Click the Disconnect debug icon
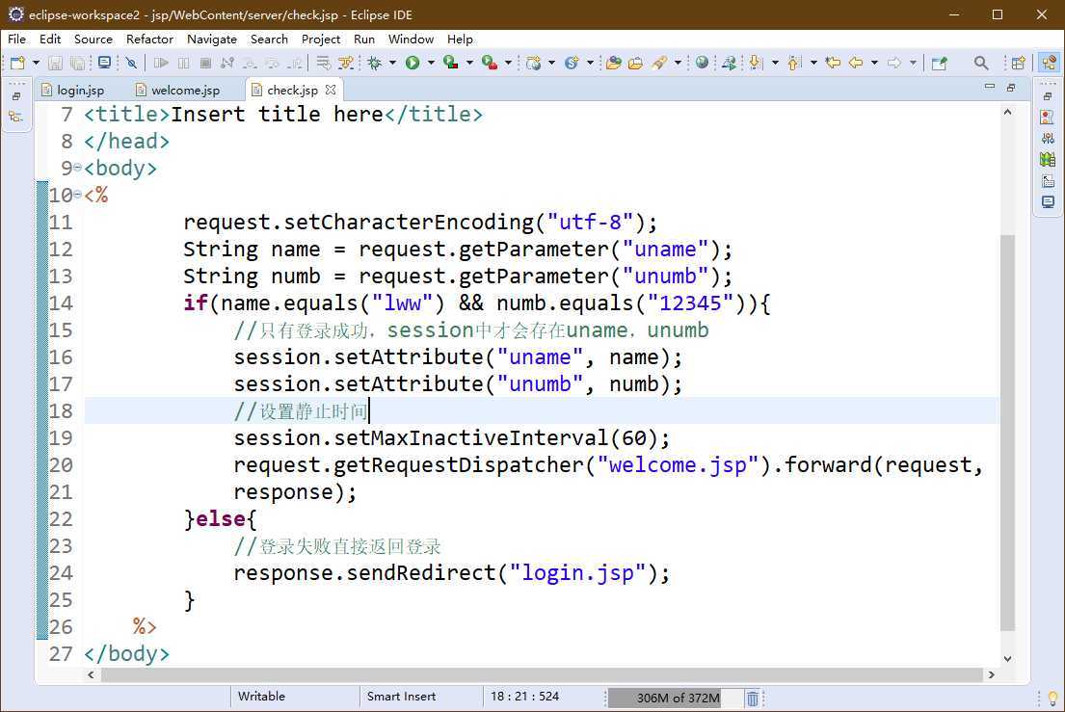Viewport: 1065px width, 712px height. point(227,64)
